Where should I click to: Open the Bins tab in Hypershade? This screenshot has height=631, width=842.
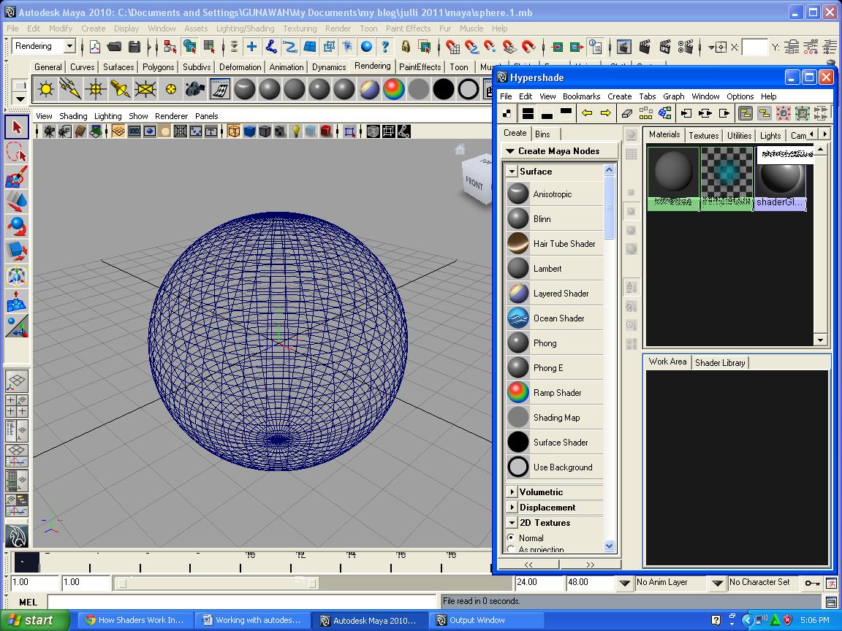pos(542,134)
